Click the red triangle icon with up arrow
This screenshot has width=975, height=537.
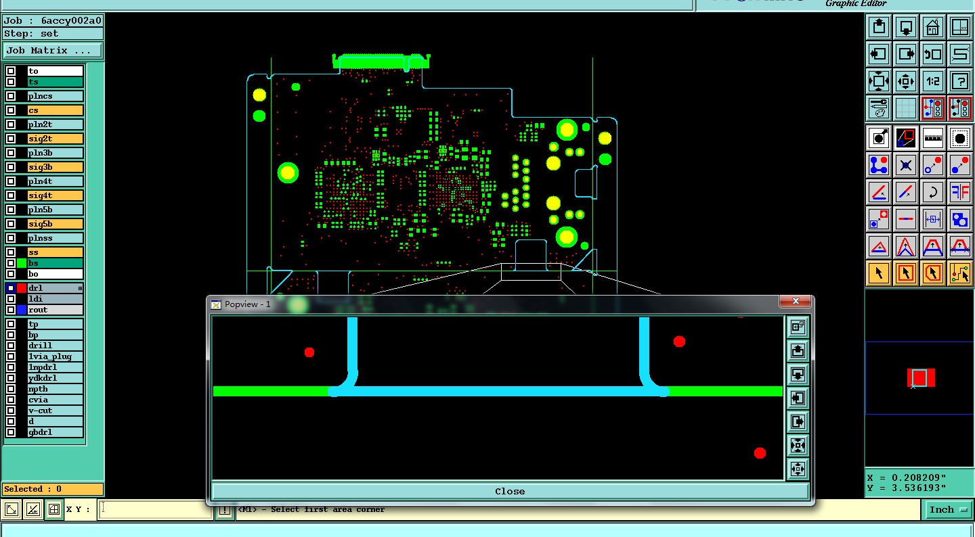click(x=879, y=246)
